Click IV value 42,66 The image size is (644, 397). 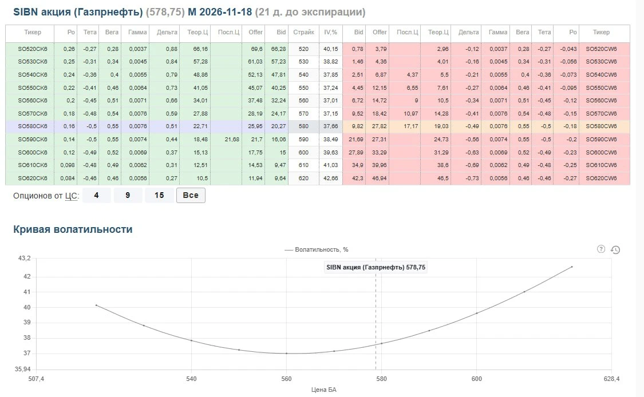(x=331, y=178)
